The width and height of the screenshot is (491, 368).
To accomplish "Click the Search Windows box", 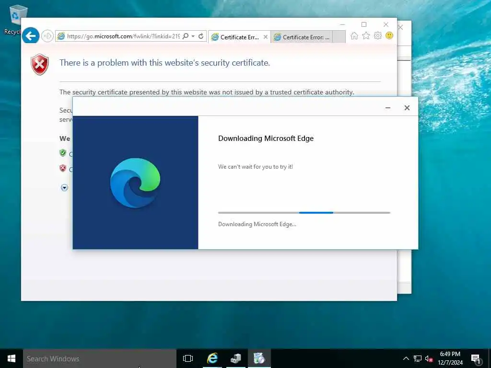I will 100,358.
